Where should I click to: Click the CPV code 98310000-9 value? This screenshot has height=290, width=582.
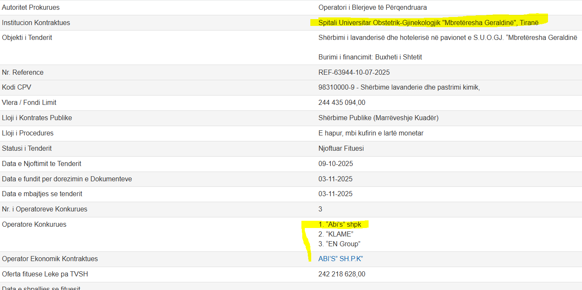[x=399, y=87]
